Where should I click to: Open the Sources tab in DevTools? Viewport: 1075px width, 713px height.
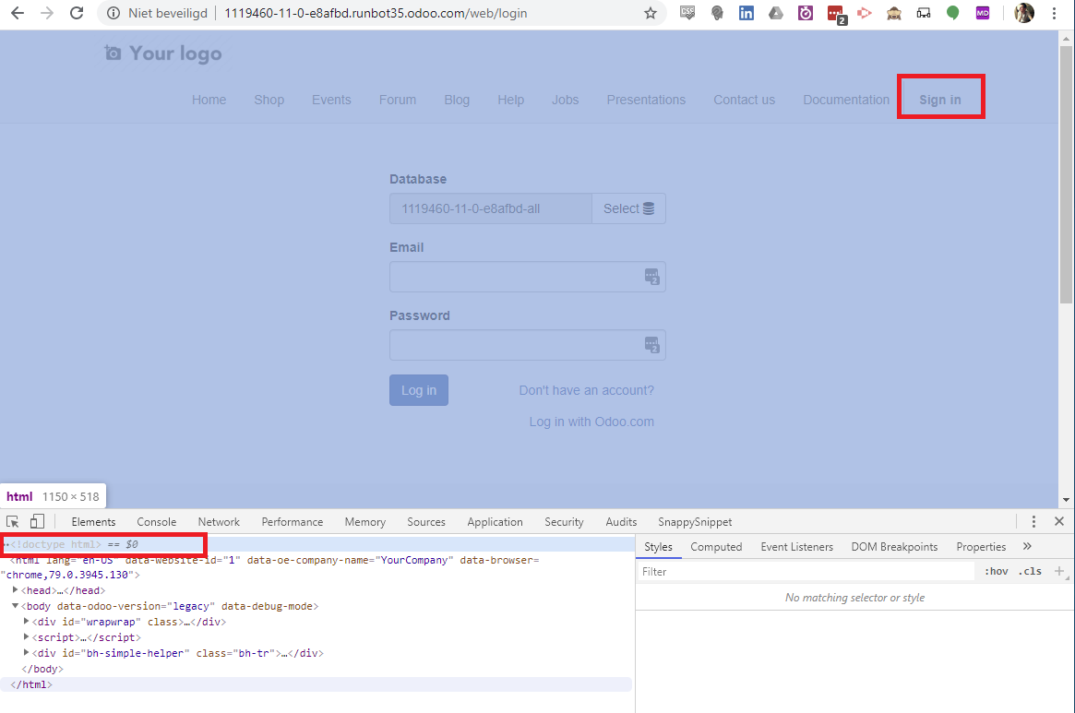pos(425,522)
